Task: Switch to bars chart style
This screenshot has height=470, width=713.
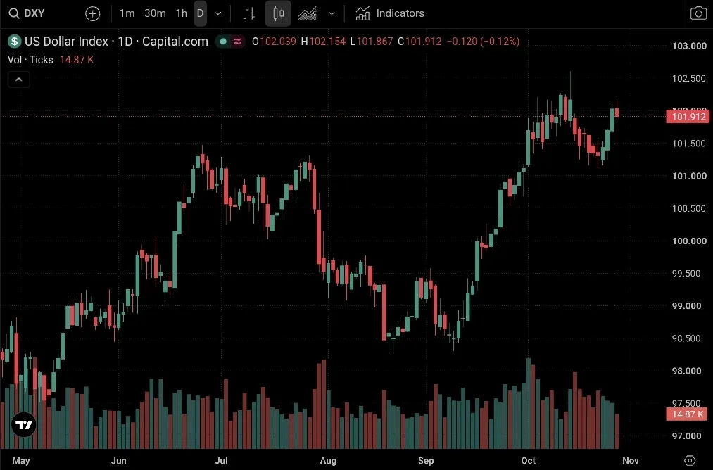Action: [248, 13]
